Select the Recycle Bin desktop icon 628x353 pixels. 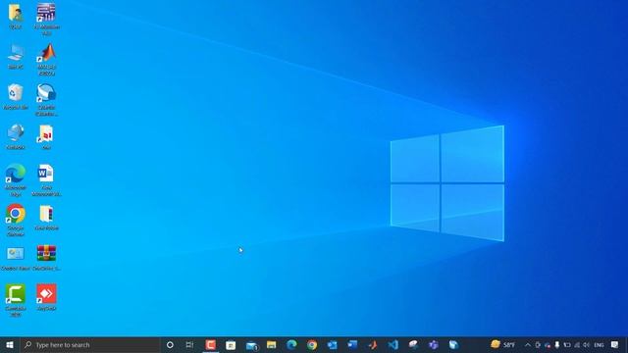pyautogui.click(x=16, y=96)
